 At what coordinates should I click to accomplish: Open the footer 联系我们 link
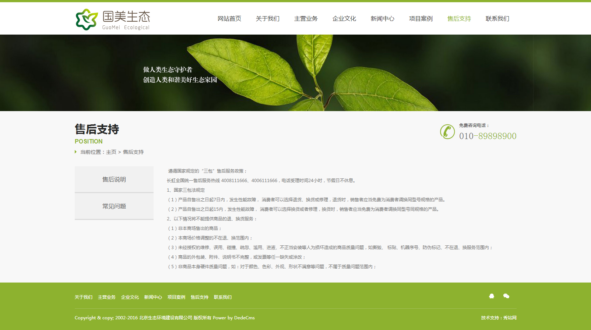222,297
